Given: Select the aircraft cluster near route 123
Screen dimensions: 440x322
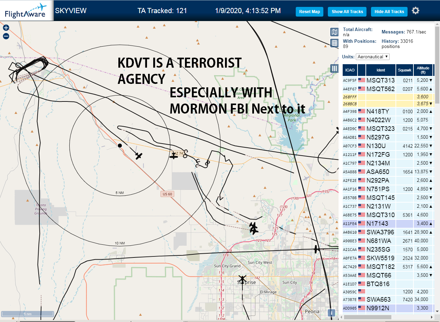Looking at the screenshot, I should [254, 228].
